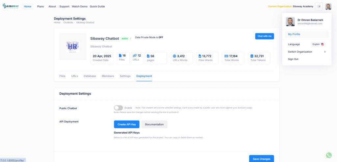Click the 17,184 Total Words value
The width and height of the screenshot is (337, 162).
point(233,56)
